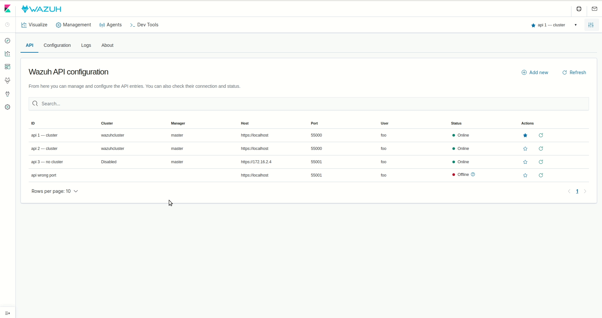Star the api 3 no cluster entry
602x318 pixels.
coord(525,162)
